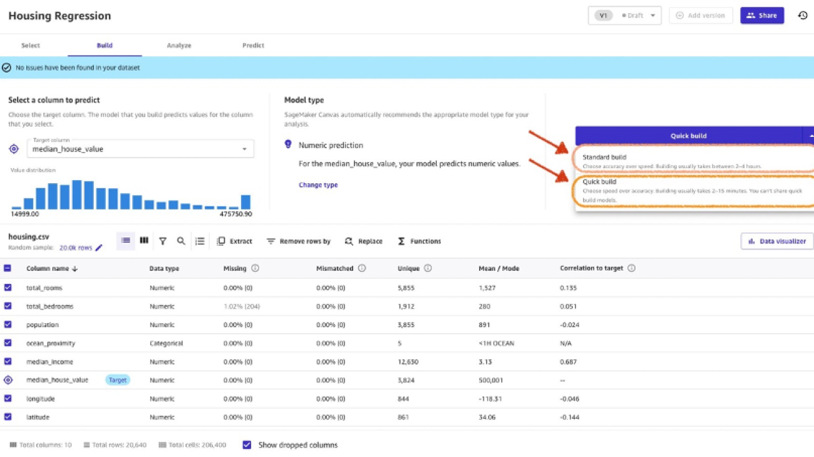Open the Target column dropdown
This screenshot has height=457, width=814.
140,149
